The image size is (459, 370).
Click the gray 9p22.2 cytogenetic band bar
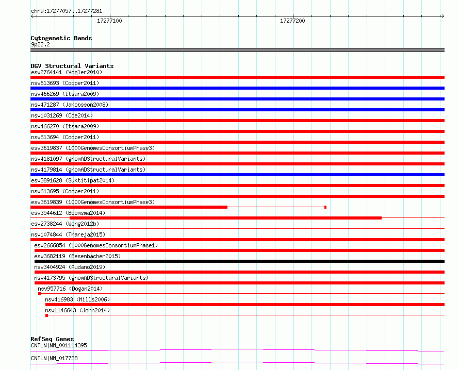click(x=237, y=50)
